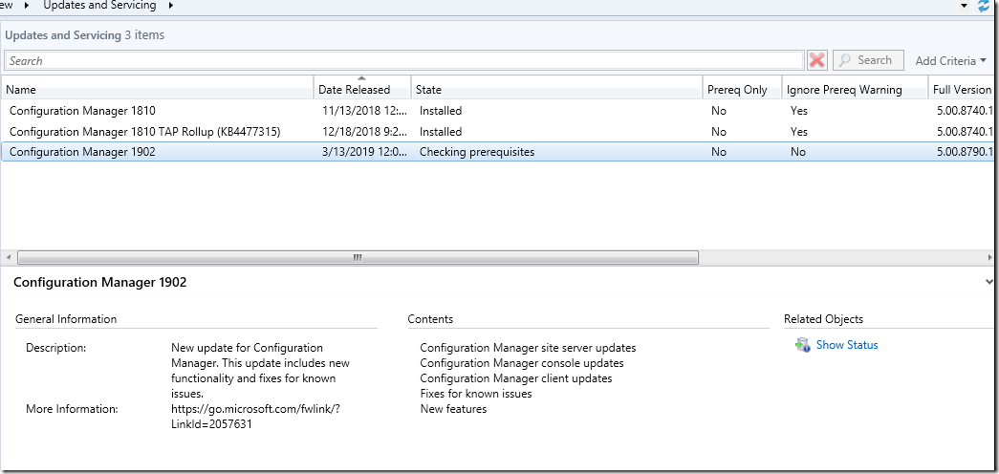Screen dimensions: 999x474
Task: Open the Add Criteria dropdown
Action: point(950,60)
